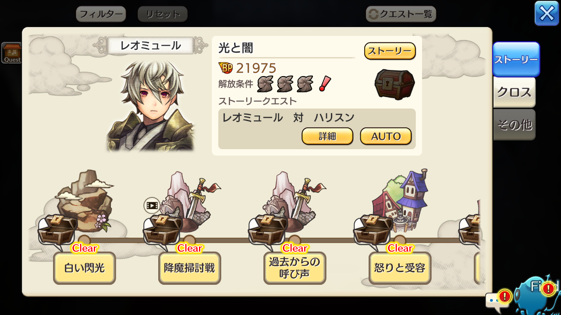The image size is (561, 315).
Task: Open treasure chest above 白い閃光
Action: tap(57, 230)
